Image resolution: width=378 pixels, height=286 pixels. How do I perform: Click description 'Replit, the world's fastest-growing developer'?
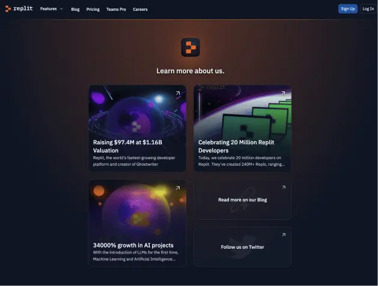click(134, 158)
